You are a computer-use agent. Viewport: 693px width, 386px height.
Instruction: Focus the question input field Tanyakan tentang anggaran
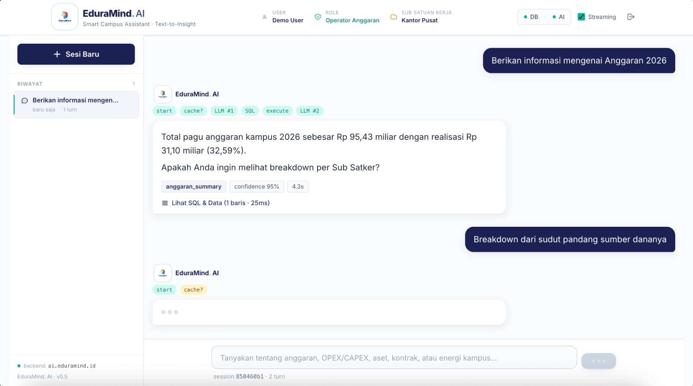point(394,357)
